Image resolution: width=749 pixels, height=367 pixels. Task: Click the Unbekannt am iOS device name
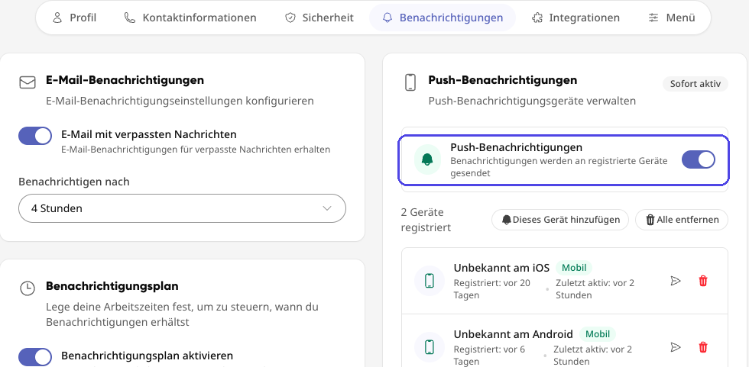501,268
